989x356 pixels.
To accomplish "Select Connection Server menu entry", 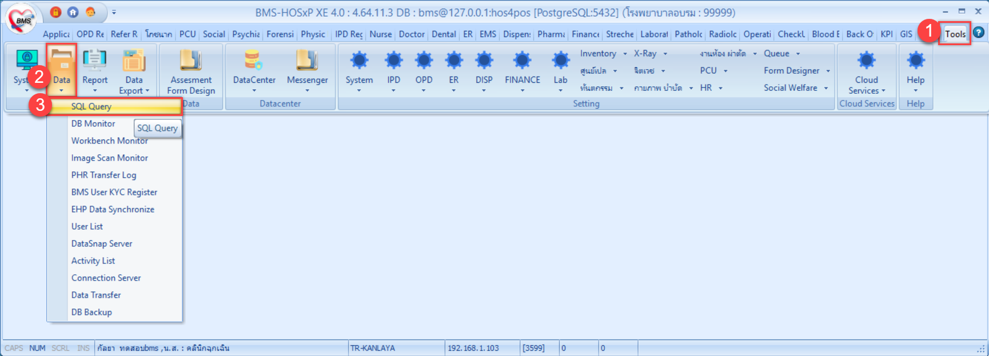I will tap(115, 278).
